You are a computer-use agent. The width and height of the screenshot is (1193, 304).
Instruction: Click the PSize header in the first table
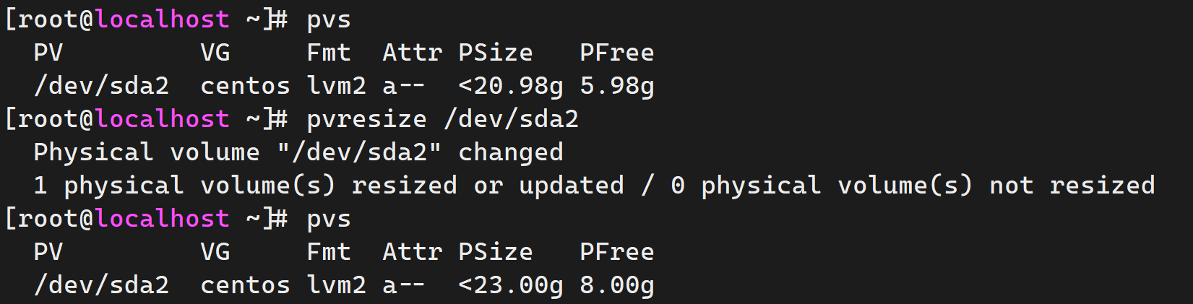pos(495,53)
